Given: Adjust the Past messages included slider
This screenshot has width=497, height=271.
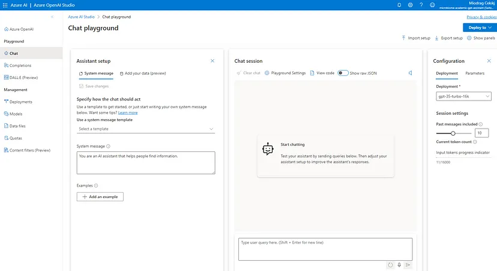Looking at the screenshot, I should [453, 133].
